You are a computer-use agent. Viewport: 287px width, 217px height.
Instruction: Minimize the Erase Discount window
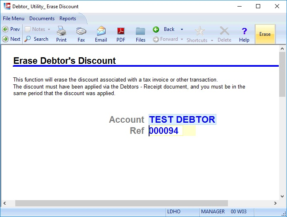pos(240,7)
